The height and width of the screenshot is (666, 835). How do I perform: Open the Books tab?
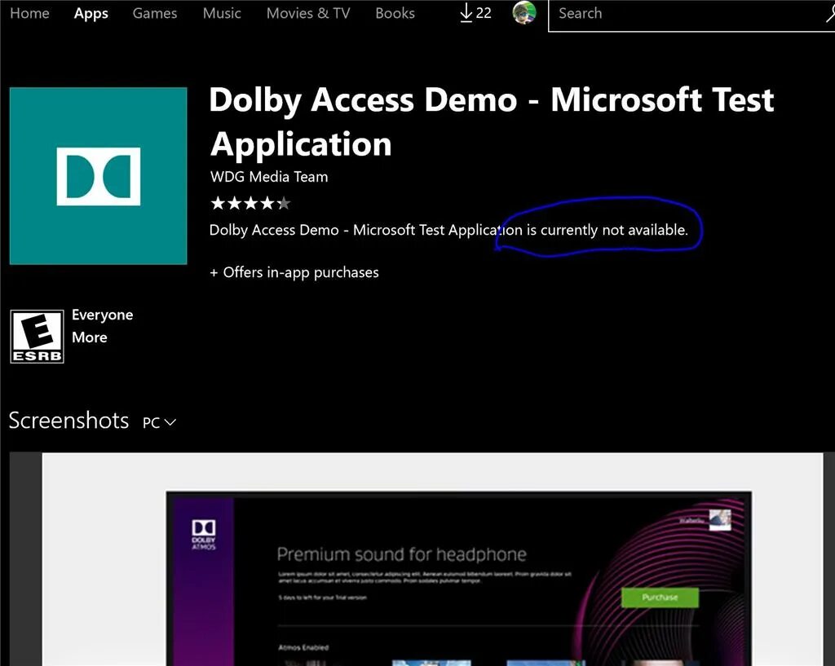(395, 13)
